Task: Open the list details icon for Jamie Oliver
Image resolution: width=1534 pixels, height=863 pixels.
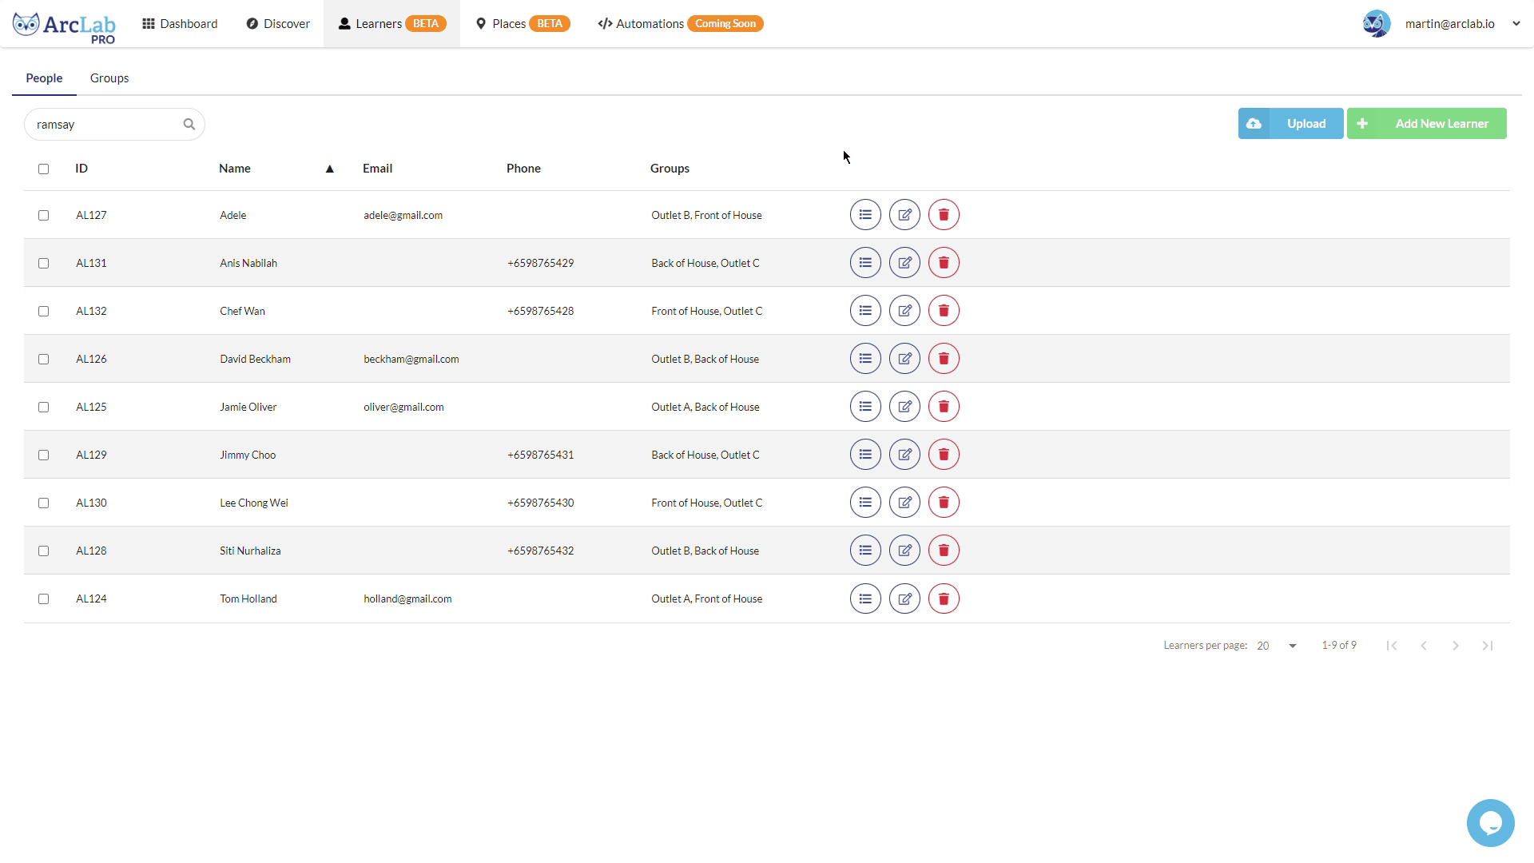Action: click(865, 407)
